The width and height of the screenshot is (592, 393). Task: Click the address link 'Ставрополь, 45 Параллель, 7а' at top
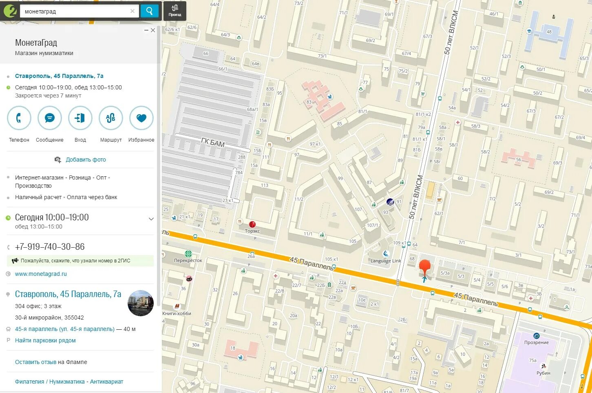click(x=59, y=76)
